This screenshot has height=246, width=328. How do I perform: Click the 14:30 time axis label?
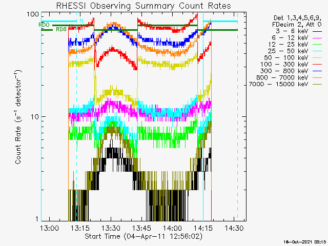point(234,228)
